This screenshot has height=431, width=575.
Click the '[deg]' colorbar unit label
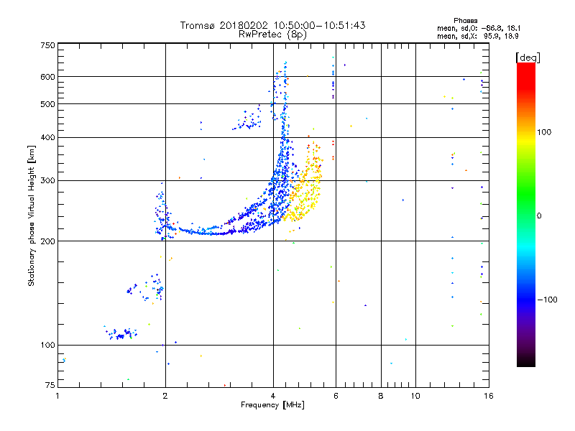click(528, 57)
